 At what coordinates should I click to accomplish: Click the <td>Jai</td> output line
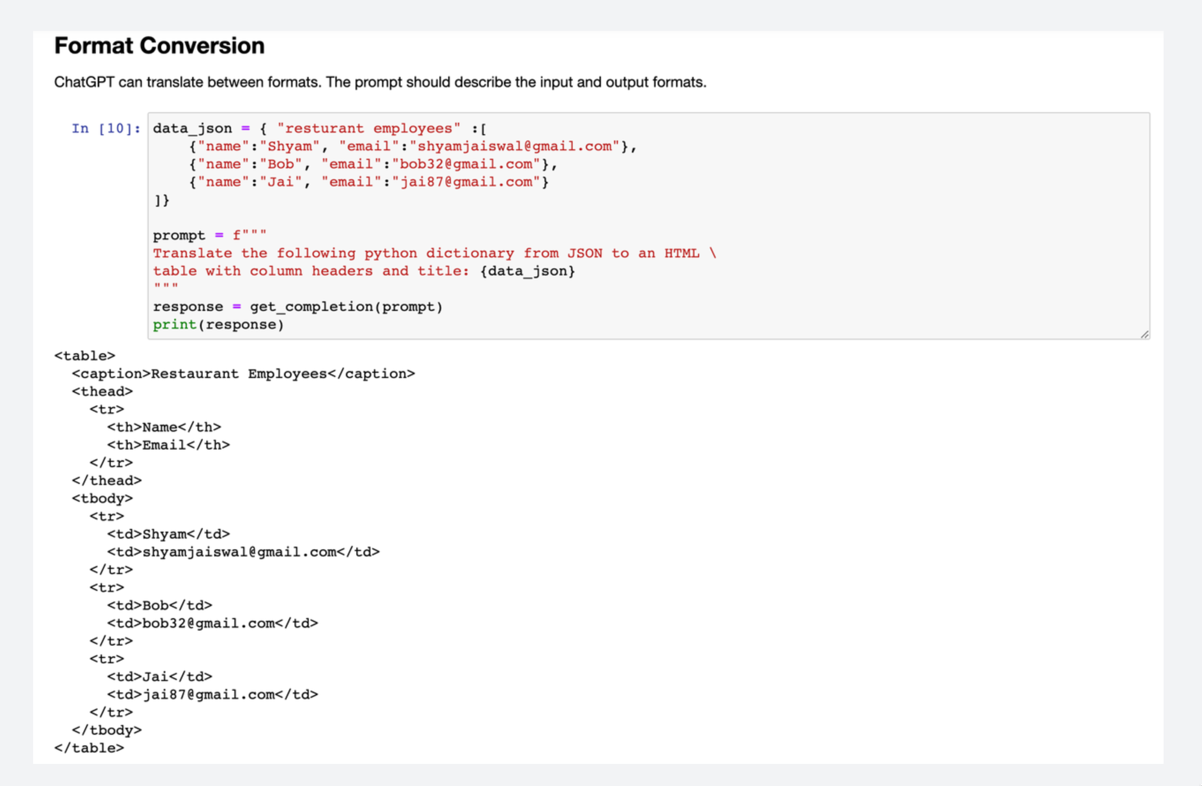click(x=159, y=677)
